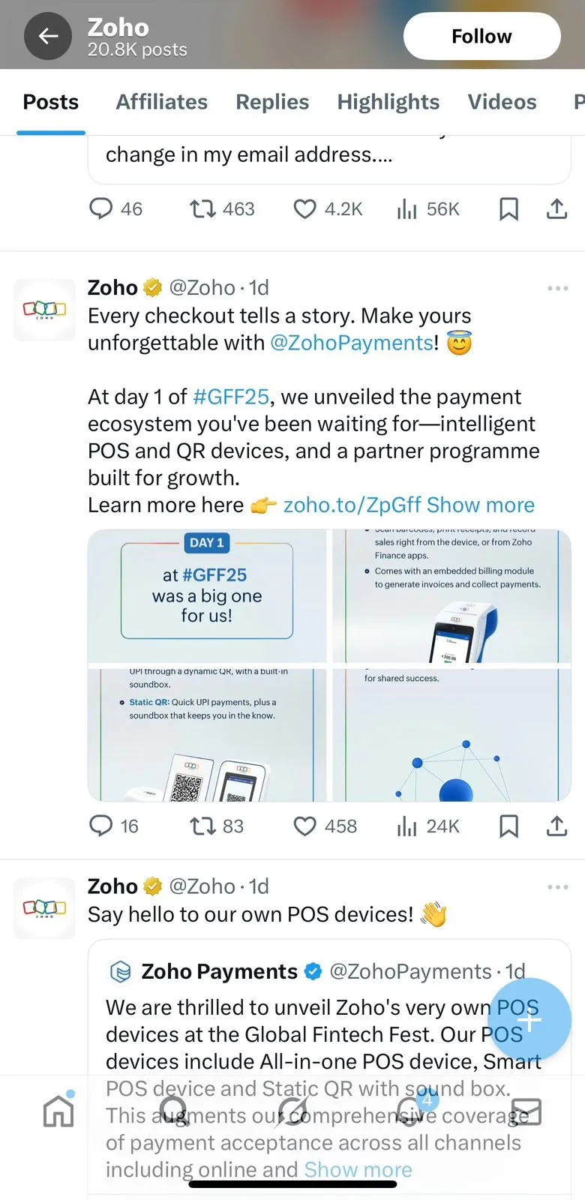The width and height of the screenshot is (585, 1200).
Task: Bookmark the GFF25 Zoho Payments post
Action: (508, 826)
